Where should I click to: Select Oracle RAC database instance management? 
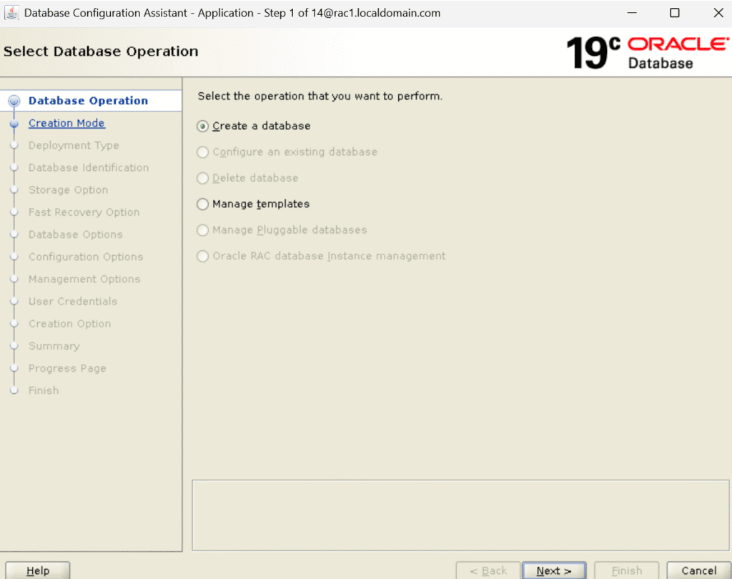tap(203, 257)
